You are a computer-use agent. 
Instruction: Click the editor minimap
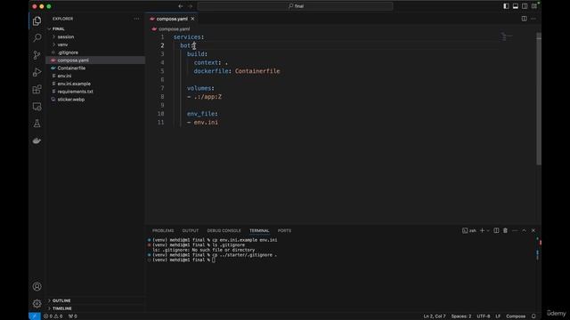[507, 36]
